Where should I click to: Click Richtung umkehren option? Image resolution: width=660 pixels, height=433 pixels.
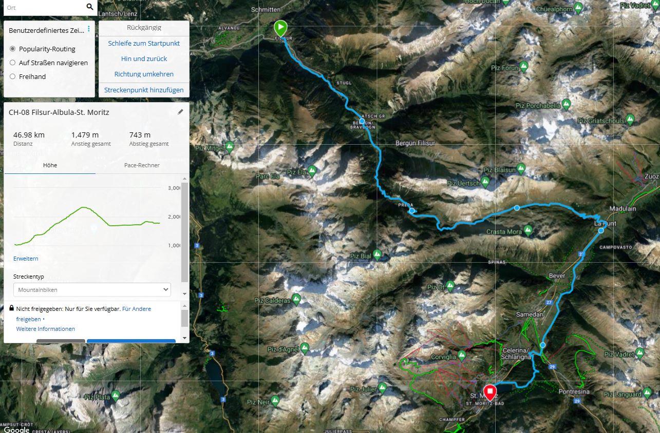[144, 74]
